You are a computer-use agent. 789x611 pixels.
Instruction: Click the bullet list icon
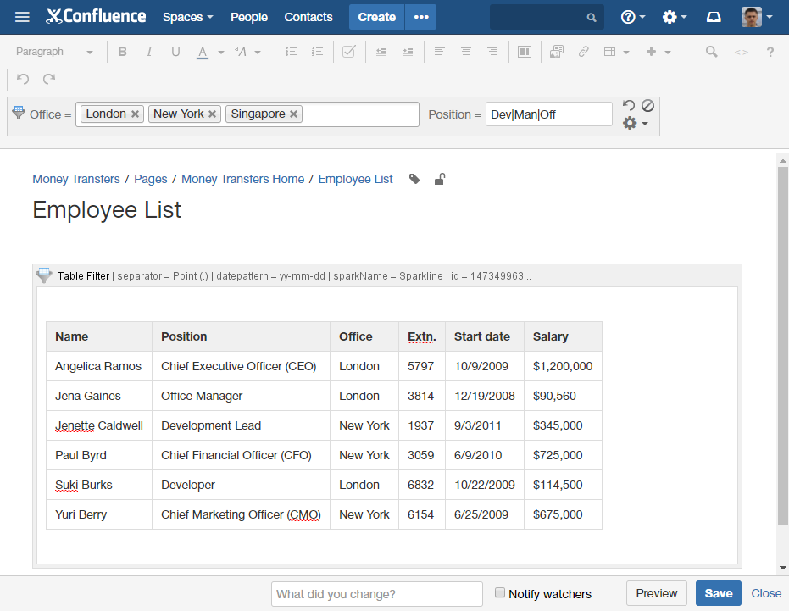291,52
